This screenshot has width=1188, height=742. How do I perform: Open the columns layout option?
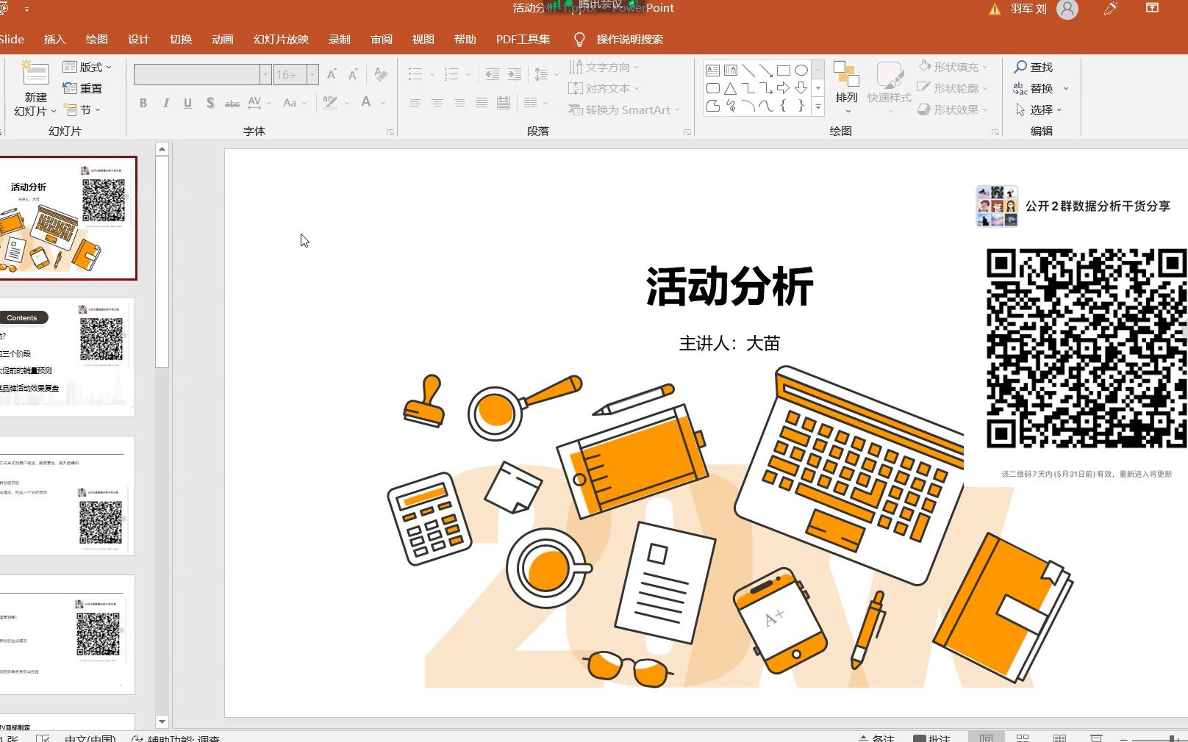click(x=536, y=103)
